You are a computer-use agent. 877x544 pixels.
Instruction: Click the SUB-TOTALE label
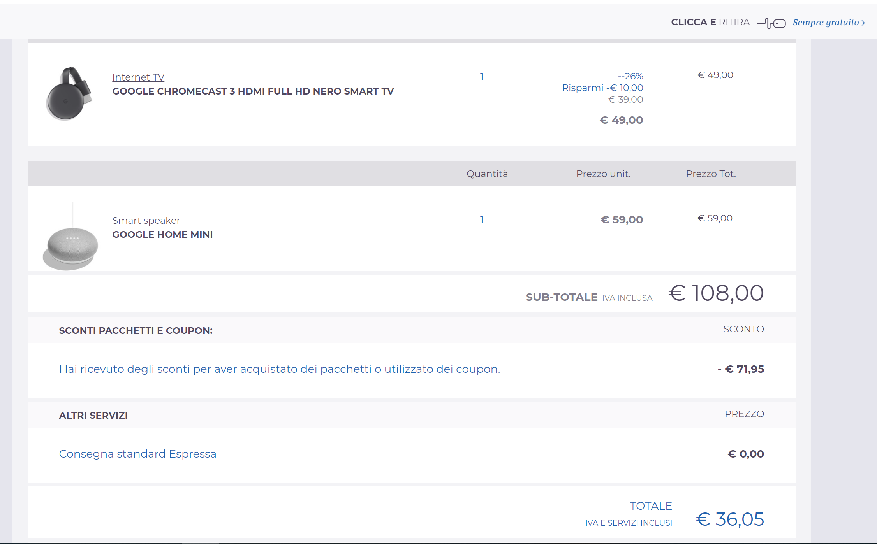561,297
